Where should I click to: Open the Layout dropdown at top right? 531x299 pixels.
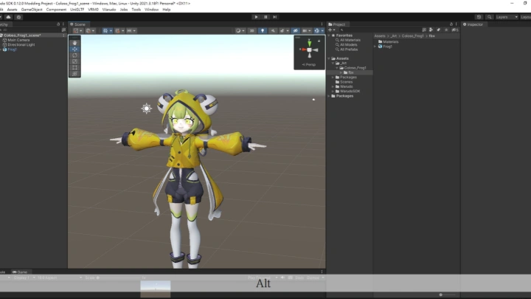point(526,17)
